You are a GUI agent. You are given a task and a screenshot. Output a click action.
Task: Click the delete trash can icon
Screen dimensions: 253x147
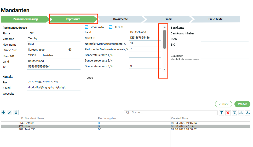[16, 112]
